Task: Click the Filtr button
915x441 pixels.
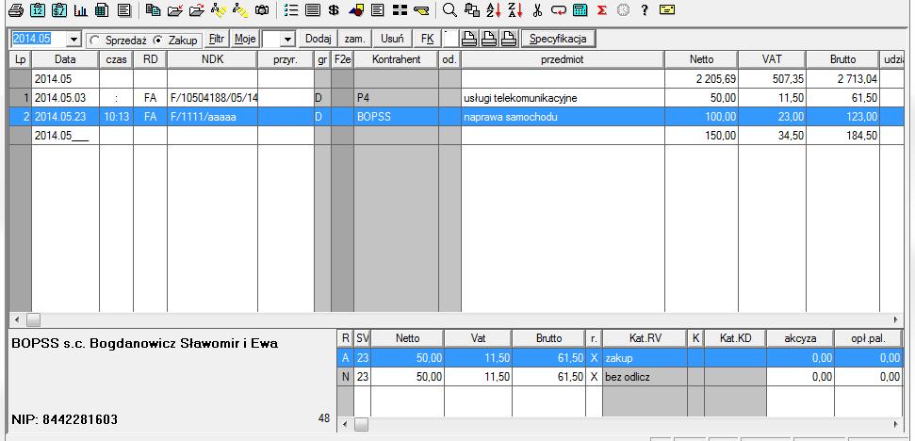Action: coord(216,40)
